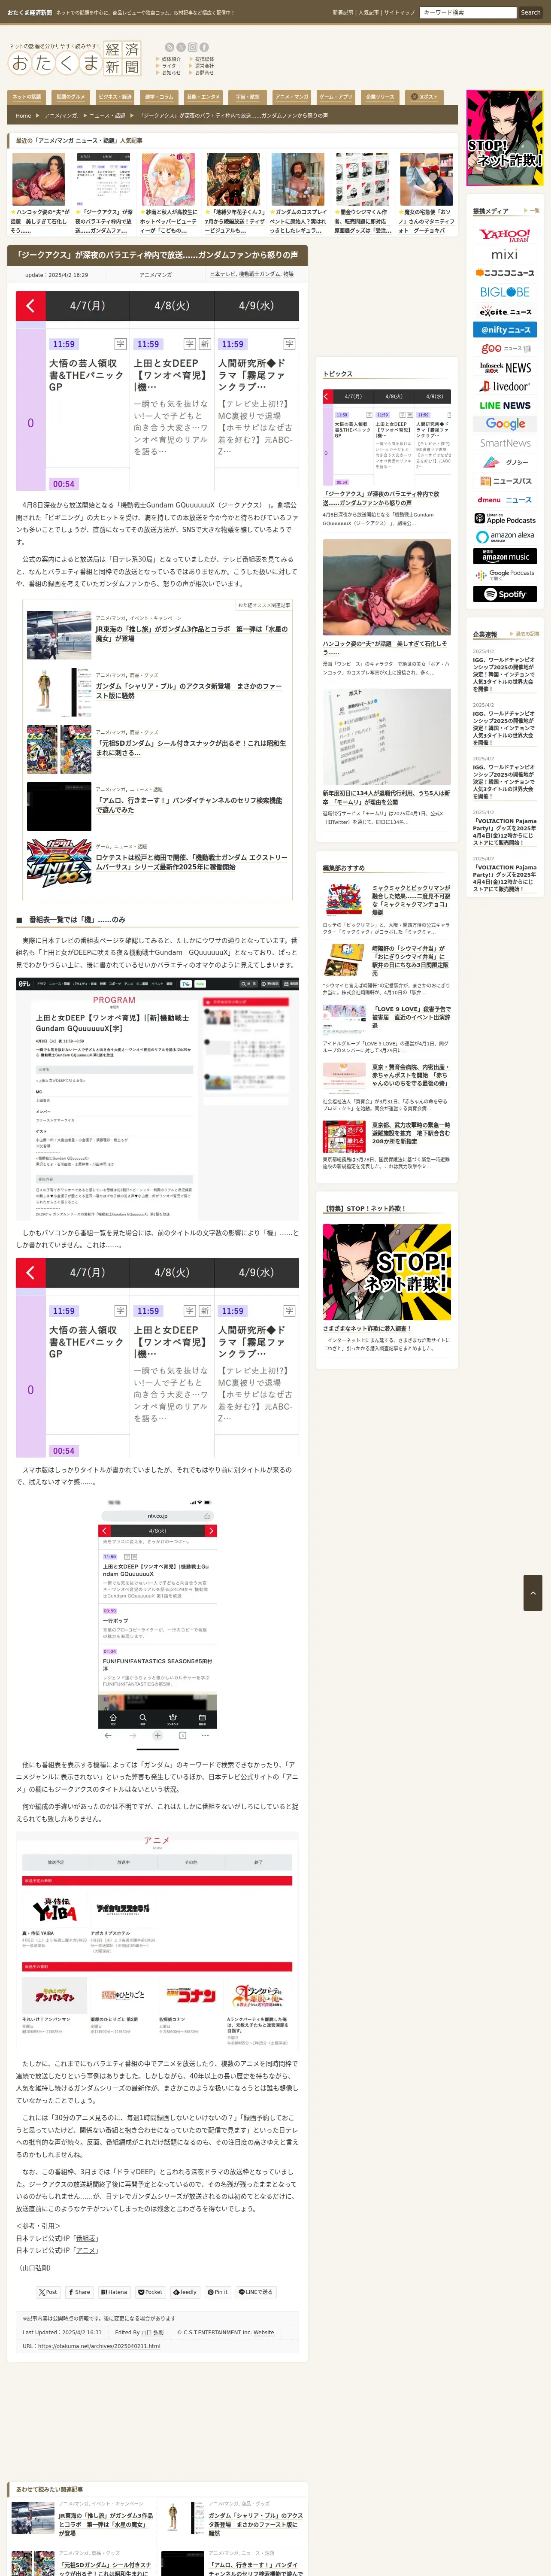551x2576 pixels.
Task: Open the ロケテスト Gundam Extreme Versus article
Action: click(x=191, y=862)
